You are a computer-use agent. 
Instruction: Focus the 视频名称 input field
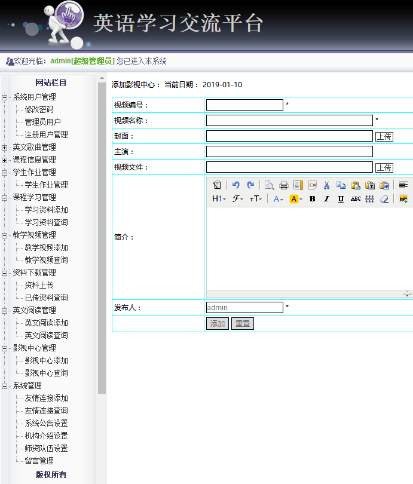tap(289, 120)
